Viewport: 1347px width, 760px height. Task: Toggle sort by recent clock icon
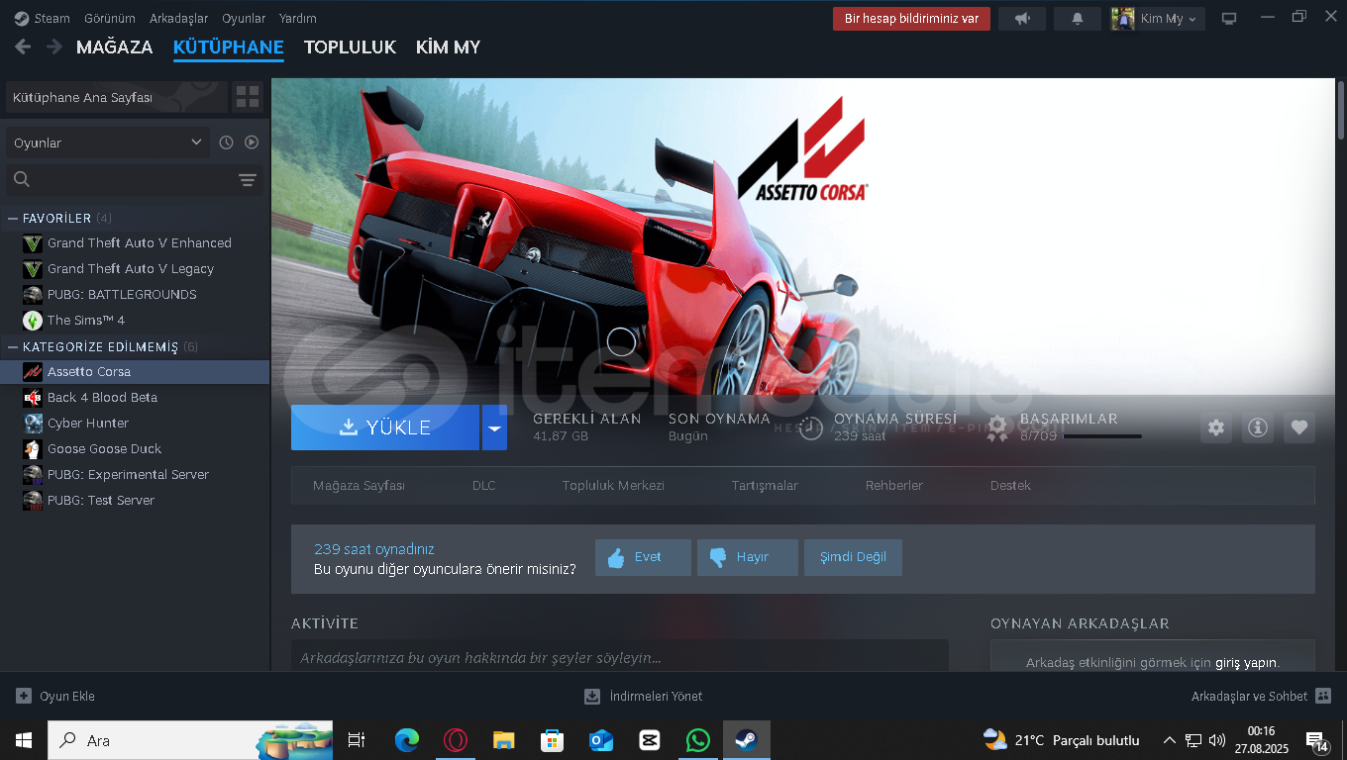tap(226, 142)
